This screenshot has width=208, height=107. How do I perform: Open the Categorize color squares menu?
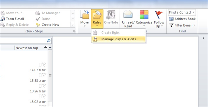pos(144,19)
